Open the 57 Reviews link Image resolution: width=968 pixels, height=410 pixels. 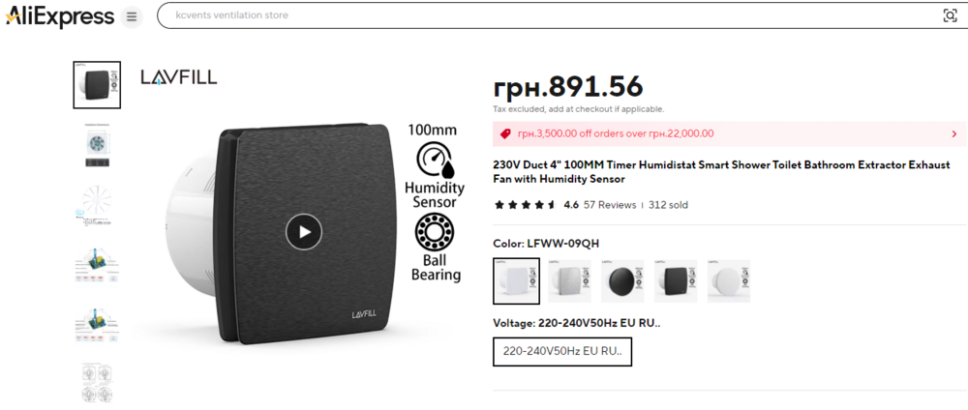(610, 205)
